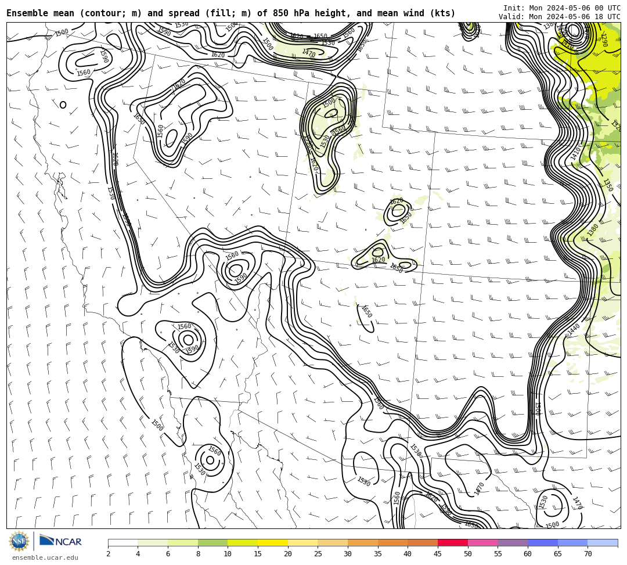Pick the pink 50–55 m colorbar swatch
The image size is (627, 565).
click(482, 542)
